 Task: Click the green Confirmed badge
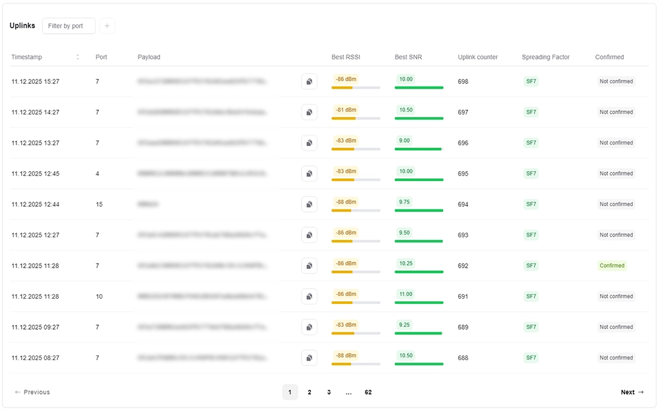coord(611,266)
